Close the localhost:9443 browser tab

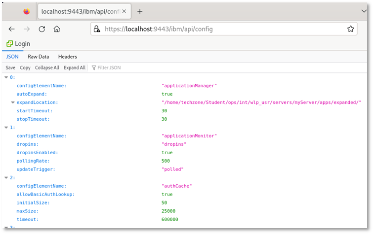(124, 11)
